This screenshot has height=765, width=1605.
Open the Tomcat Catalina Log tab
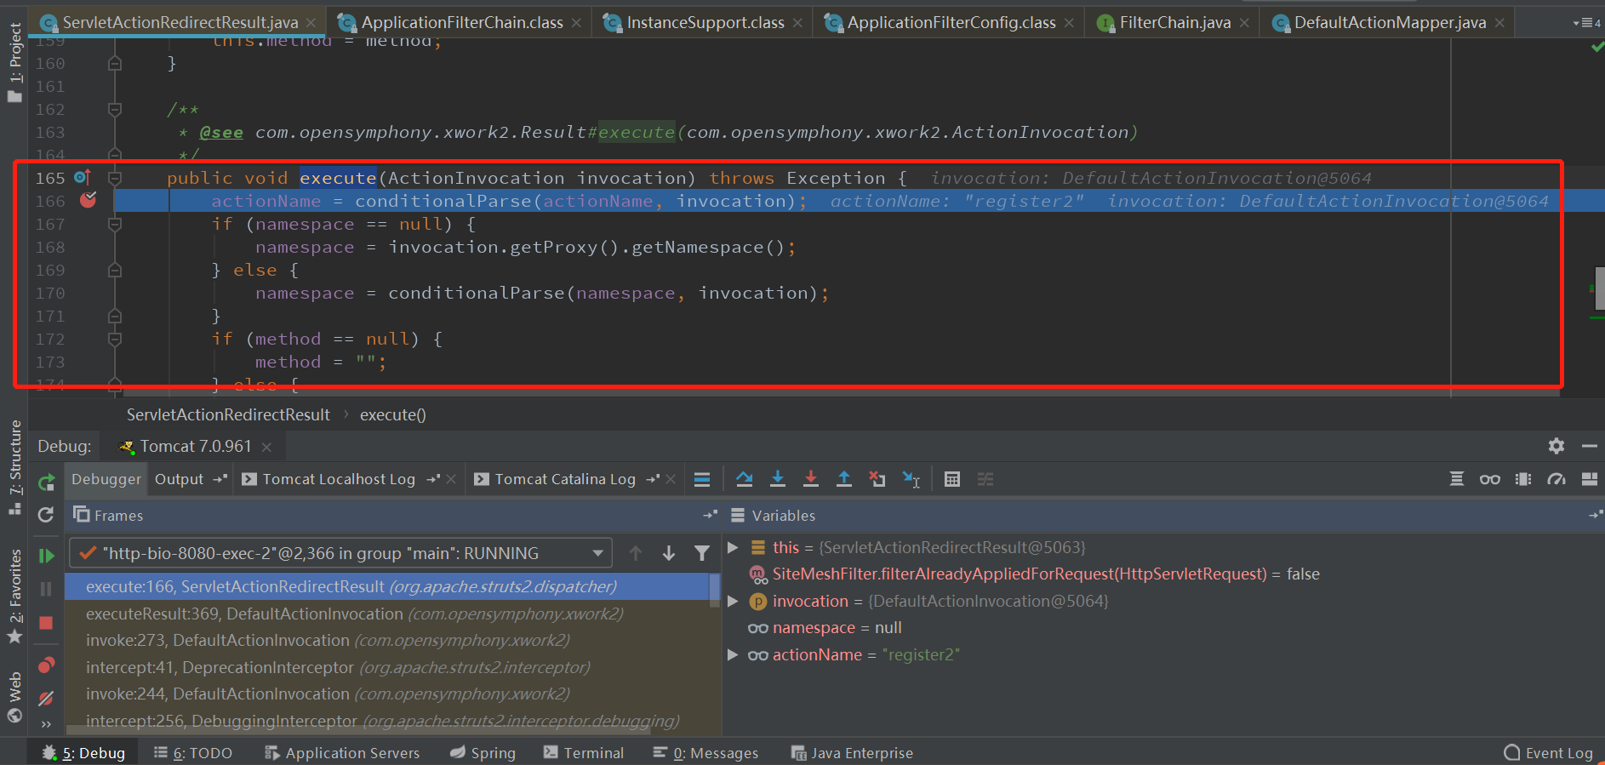tap(565, 479)
